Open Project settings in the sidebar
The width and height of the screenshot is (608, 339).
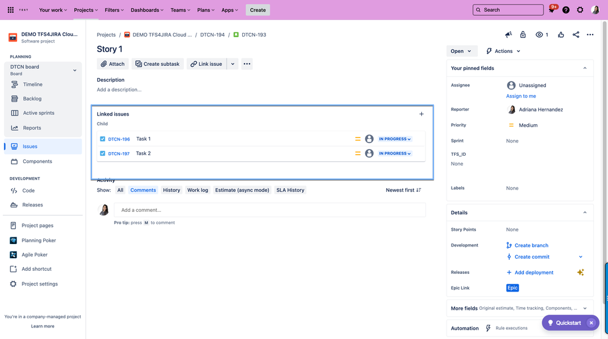(40, 284)
